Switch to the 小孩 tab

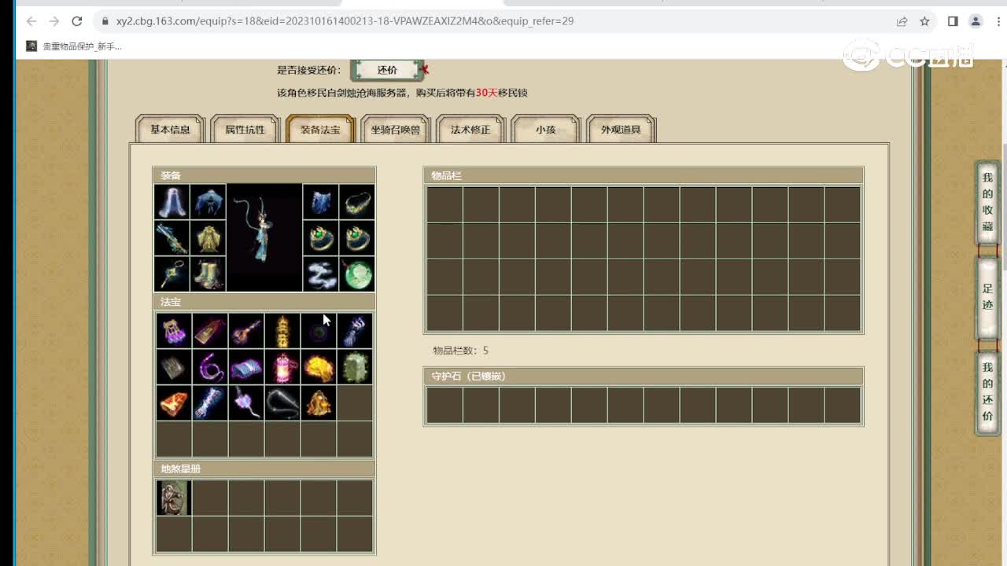pos(546,130)
